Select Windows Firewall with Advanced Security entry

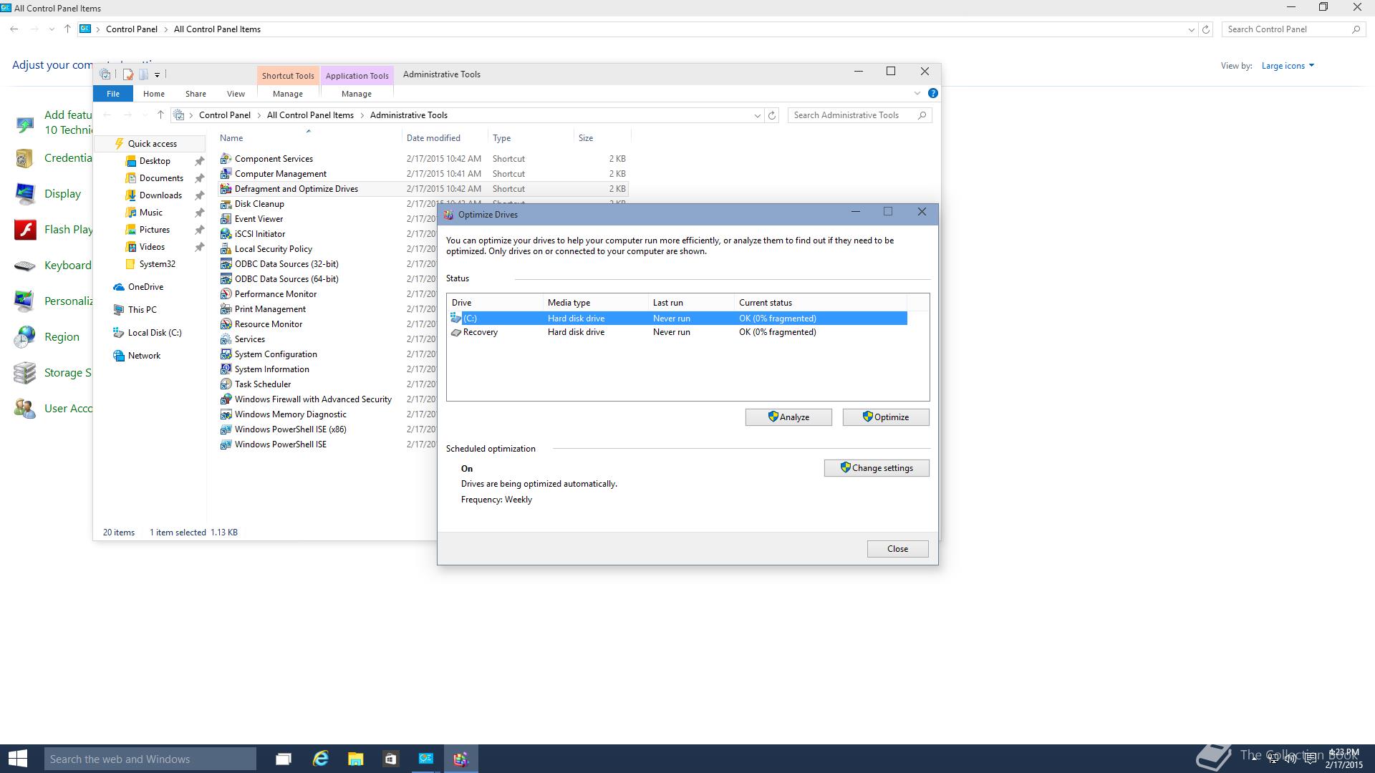click(313, 399)
